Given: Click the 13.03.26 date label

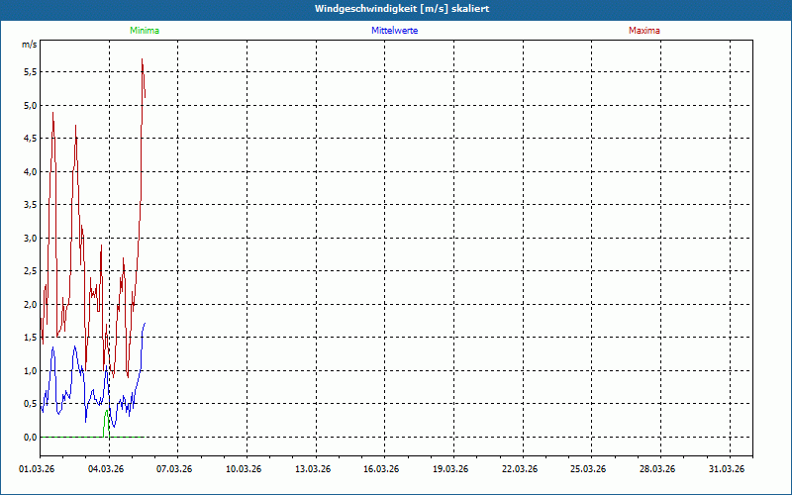Looking at the screenshot, I should 313,469.
